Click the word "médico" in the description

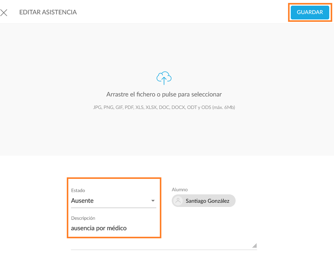coord(116,228)
